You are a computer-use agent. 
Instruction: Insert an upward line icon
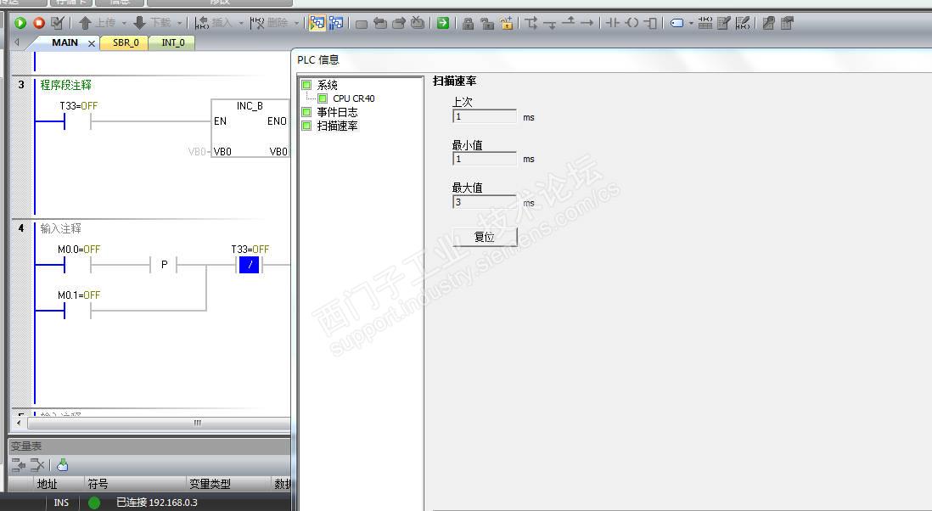coord(569,22)
